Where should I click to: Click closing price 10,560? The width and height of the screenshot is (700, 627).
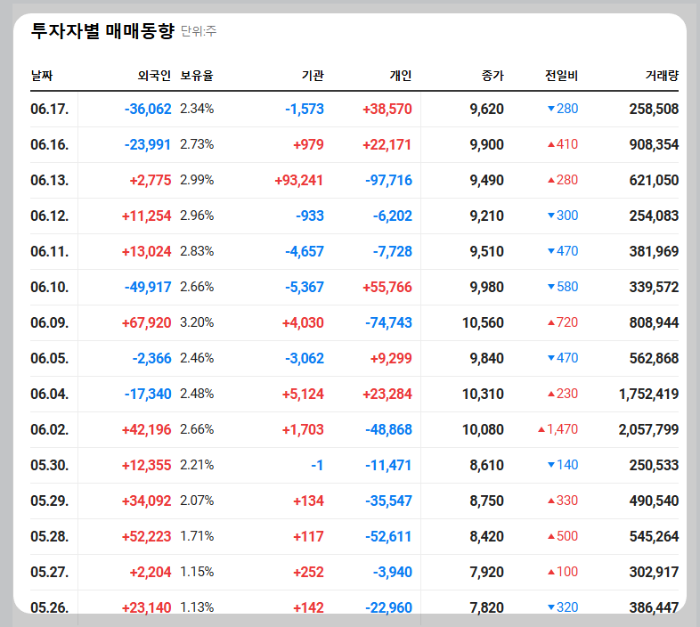(483, 323)
